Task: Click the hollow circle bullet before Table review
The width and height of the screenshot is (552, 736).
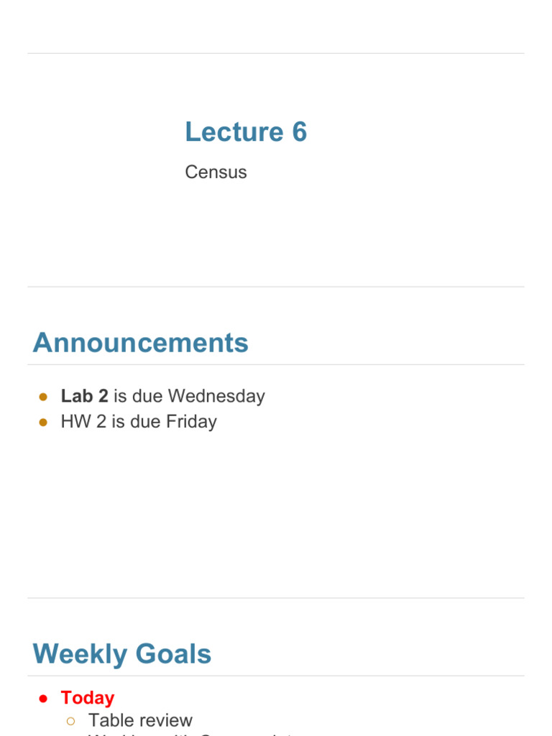Action: point(71,721)
